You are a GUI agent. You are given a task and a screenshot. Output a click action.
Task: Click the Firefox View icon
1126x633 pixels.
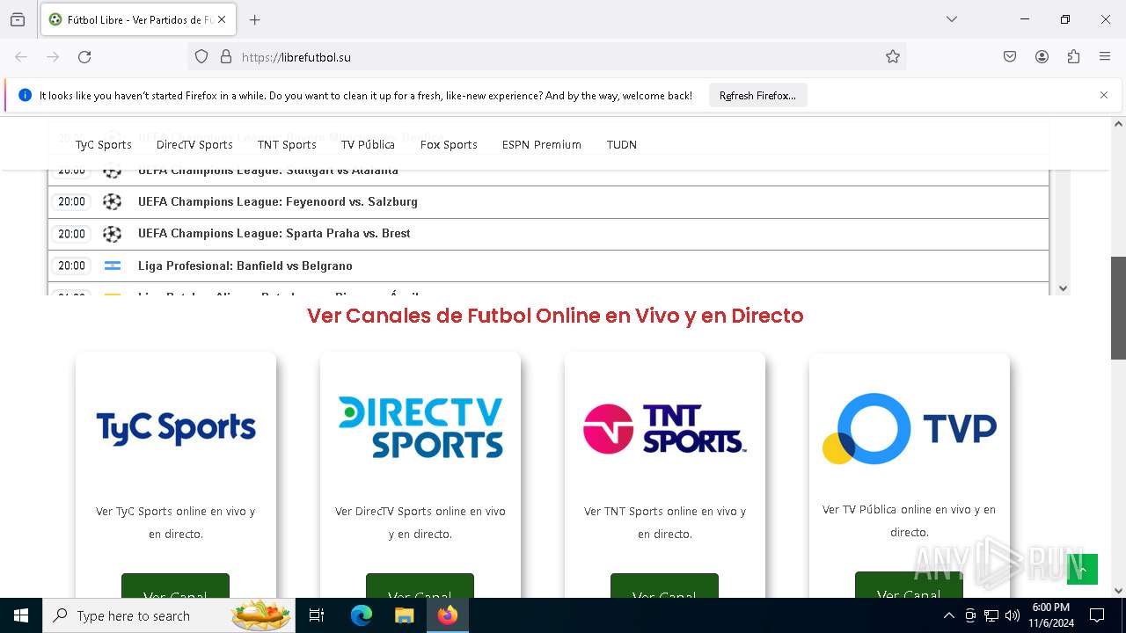point(18,19)
